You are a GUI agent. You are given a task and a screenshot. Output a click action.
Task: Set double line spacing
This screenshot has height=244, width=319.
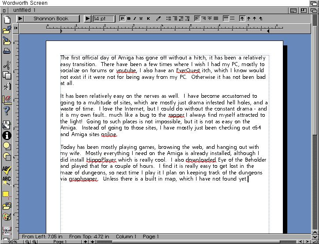pyautogui.click(x=232, y=18)
